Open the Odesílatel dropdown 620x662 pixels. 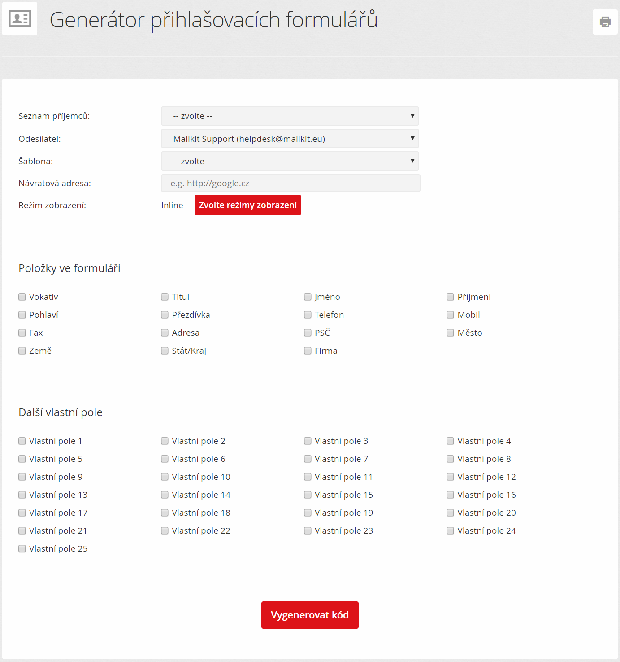coord(290,139)
